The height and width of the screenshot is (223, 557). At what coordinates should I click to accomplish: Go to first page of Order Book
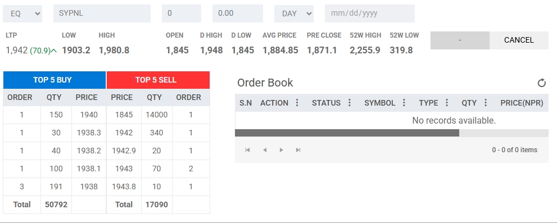coord(248,150)
